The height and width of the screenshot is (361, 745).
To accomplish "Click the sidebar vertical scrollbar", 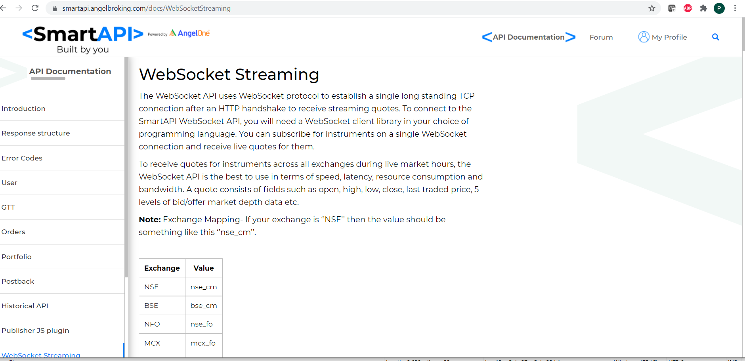I will click(x=126, y=166).
